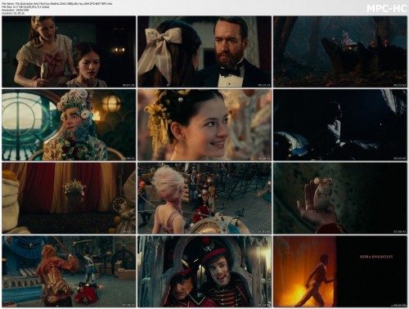The height and width of the screenshot is (309, 409).
Task: Select the File Size line in the header
Action: (25, 7)
